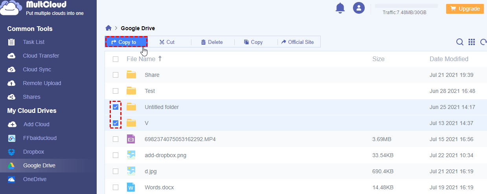
Task: Check the add-dropbox.png checkbox
Action: (x=116, y=155)
